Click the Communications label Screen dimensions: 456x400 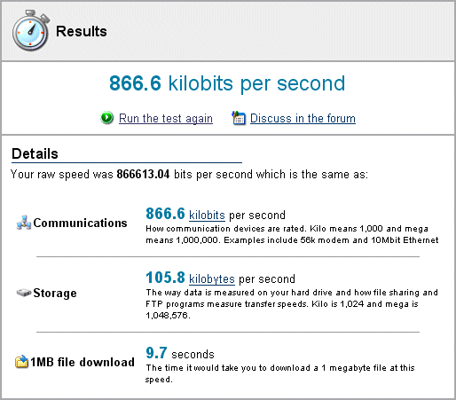point(80,223)
